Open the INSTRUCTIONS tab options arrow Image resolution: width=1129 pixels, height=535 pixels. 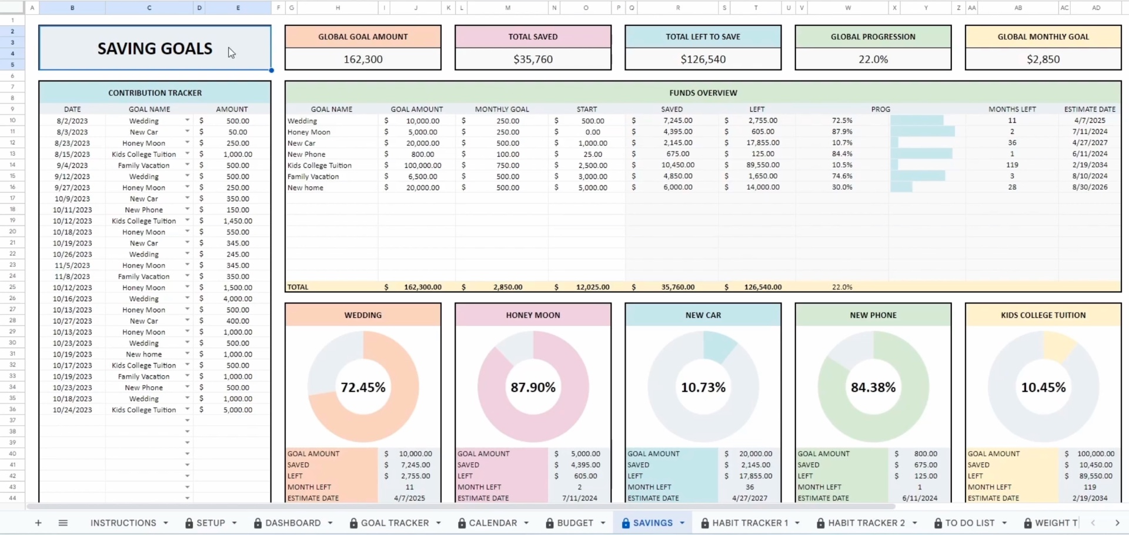[166, 523]
